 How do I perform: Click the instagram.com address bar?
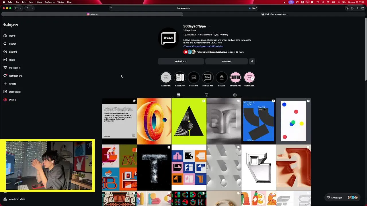click(183, 8)
